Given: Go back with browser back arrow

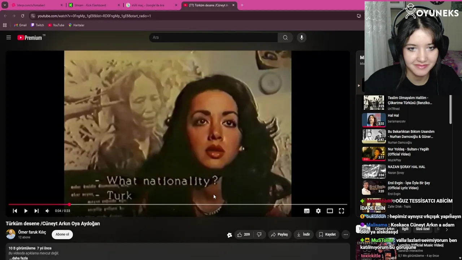Looking at the screenshot, I should point(5,16).
